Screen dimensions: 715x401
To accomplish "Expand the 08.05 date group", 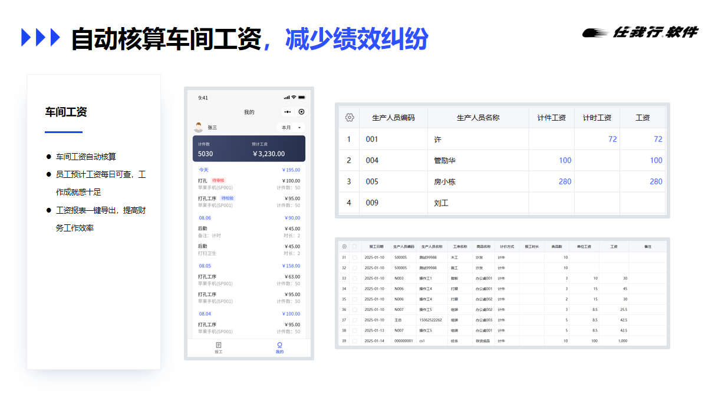I will click(x=205, y=266).
